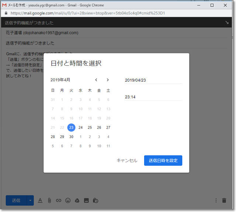The width and height of the screenshot is (236, 212).
Task: Advance to the next month
Action: (x=108, y=80)
